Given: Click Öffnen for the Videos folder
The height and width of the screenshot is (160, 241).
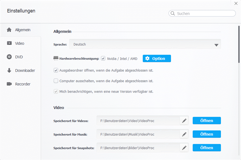Looking at the screenshot, I should coord(207,121).
